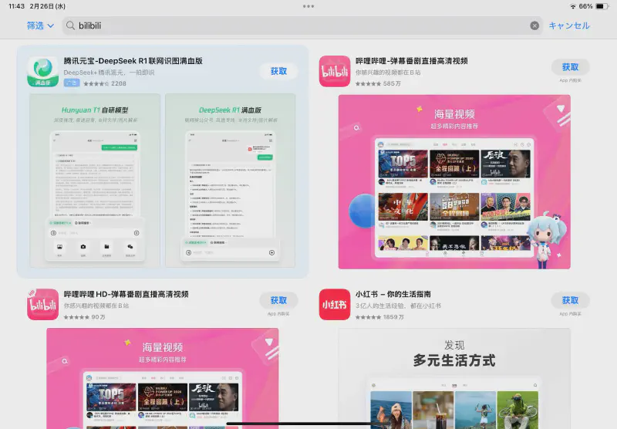Tap the Xiaohongshu red app icon
The width and height of the screenshot is (617, 429).
[x=335, y=304]
